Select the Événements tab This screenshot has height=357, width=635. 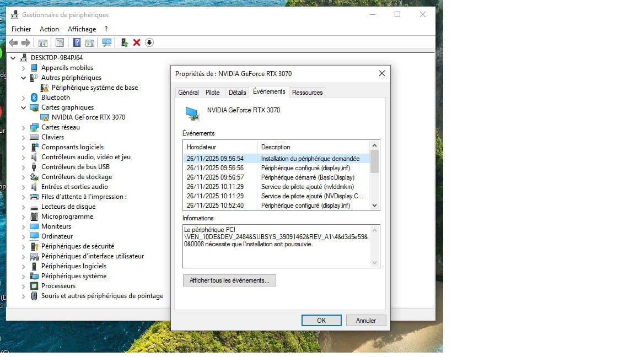pos(269,91)
